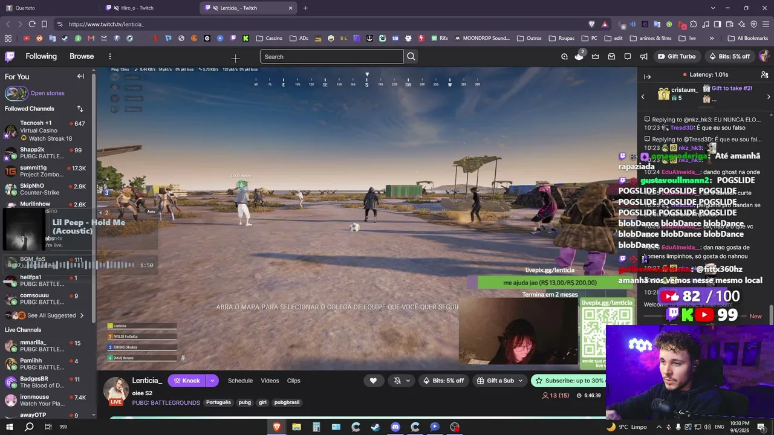Viewport: 774px width, 435px height.
Task: Open the Twitch inbox icon
Action: (x=611, y=56)
